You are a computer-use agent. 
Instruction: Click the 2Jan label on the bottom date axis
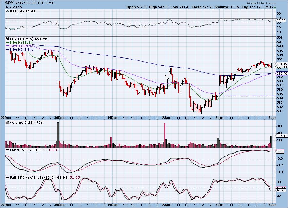tap(166, 205)
